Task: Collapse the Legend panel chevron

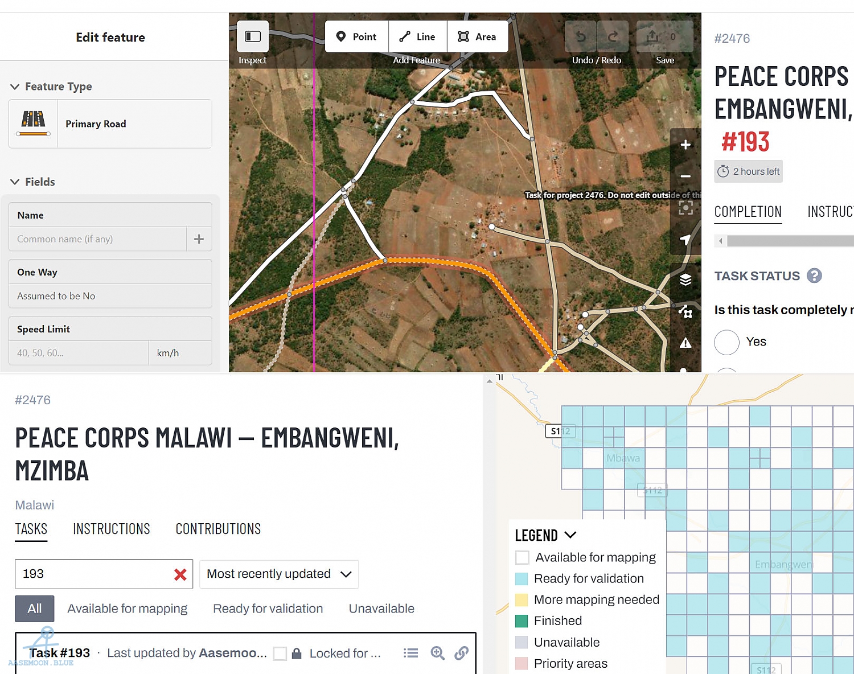Action: pos(570,535)
